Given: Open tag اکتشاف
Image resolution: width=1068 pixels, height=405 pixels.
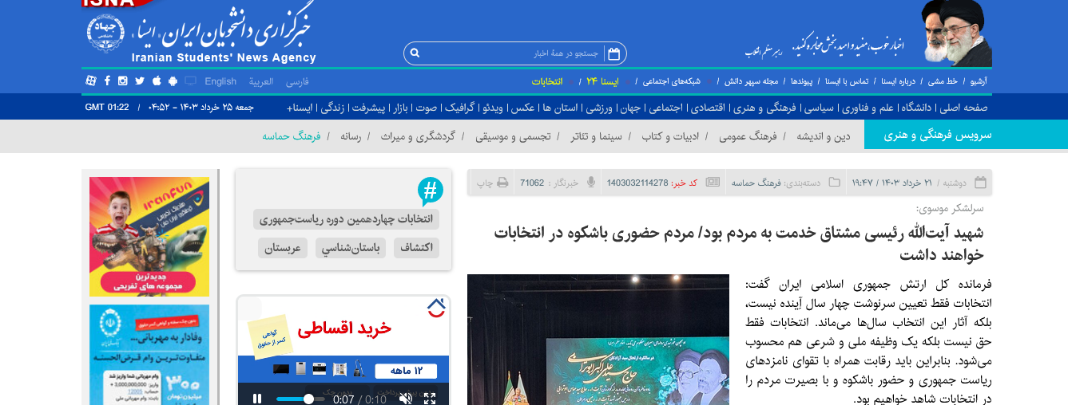Looking at the screenshot, I should pos(415,248).
